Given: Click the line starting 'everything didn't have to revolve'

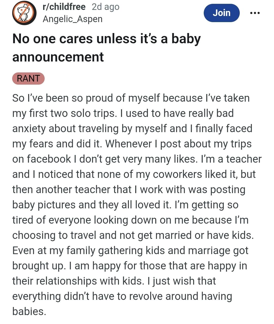Looking at the screenshot, I should 122,296.
